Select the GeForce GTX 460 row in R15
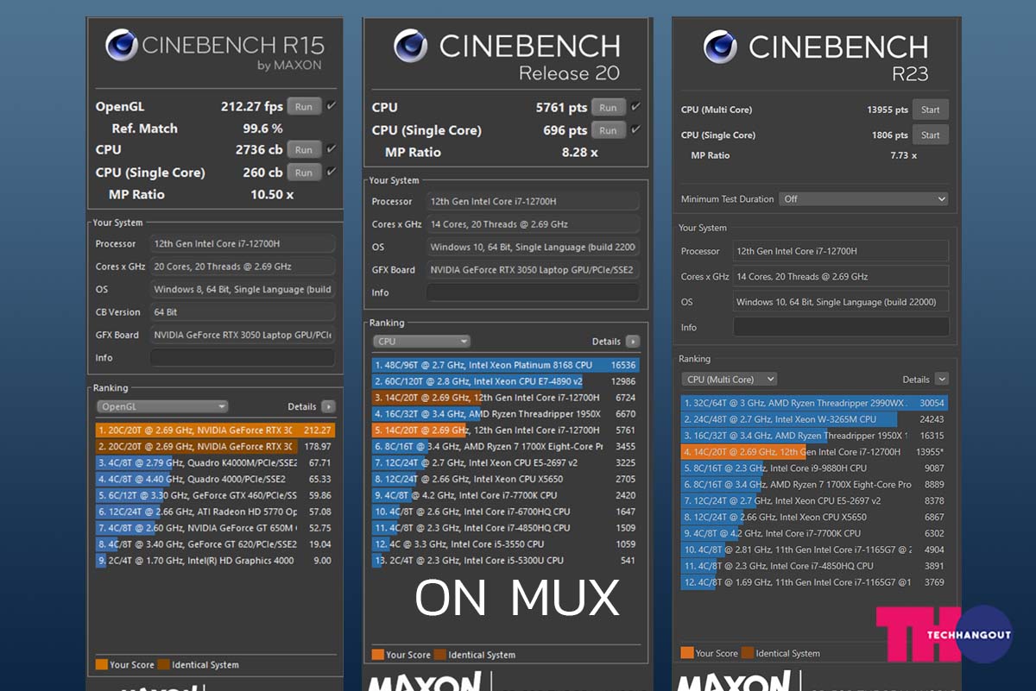This screenshot has height=691, width=1036. (215, 495)
